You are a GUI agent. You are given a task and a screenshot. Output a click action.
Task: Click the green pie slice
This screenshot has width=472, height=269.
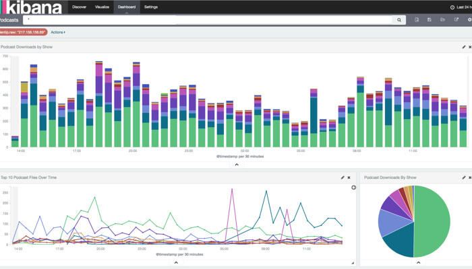coord(434,222)
